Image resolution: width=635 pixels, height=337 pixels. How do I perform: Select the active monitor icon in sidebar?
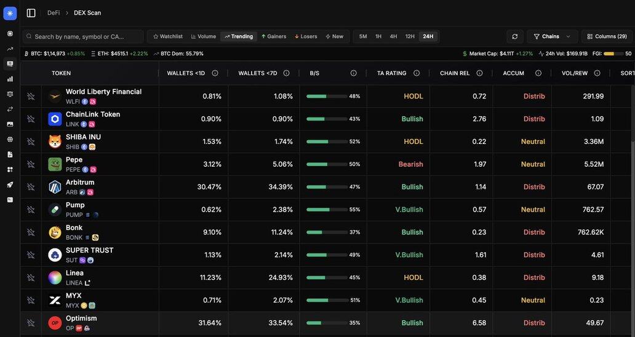click(10, 64)
